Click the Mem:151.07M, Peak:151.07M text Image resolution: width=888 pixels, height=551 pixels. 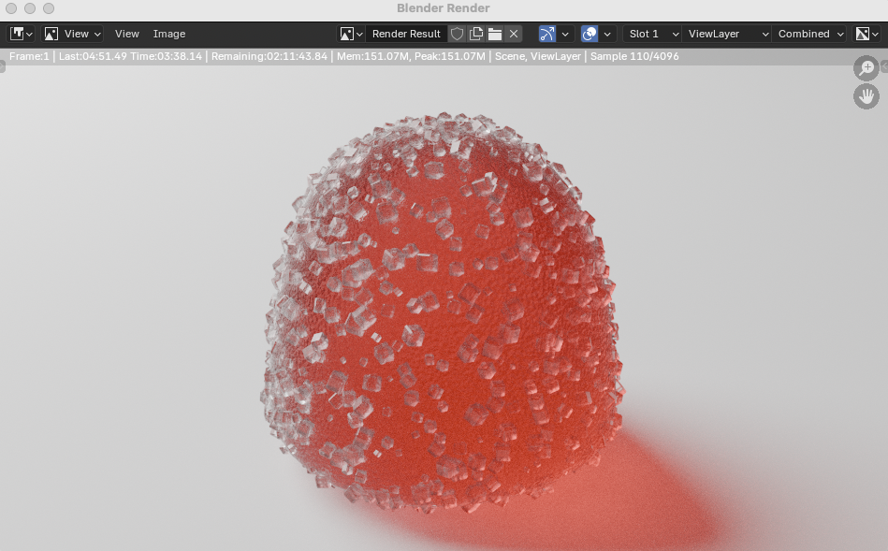(x=411, y=56)
